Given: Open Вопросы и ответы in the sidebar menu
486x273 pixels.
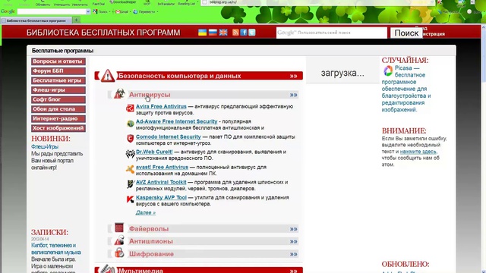Looking at the screenshot, I should tap(58, 61).
